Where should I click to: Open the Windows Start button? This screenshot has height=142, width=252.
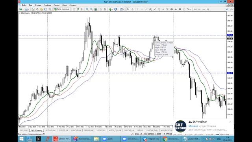pos(21,139)
